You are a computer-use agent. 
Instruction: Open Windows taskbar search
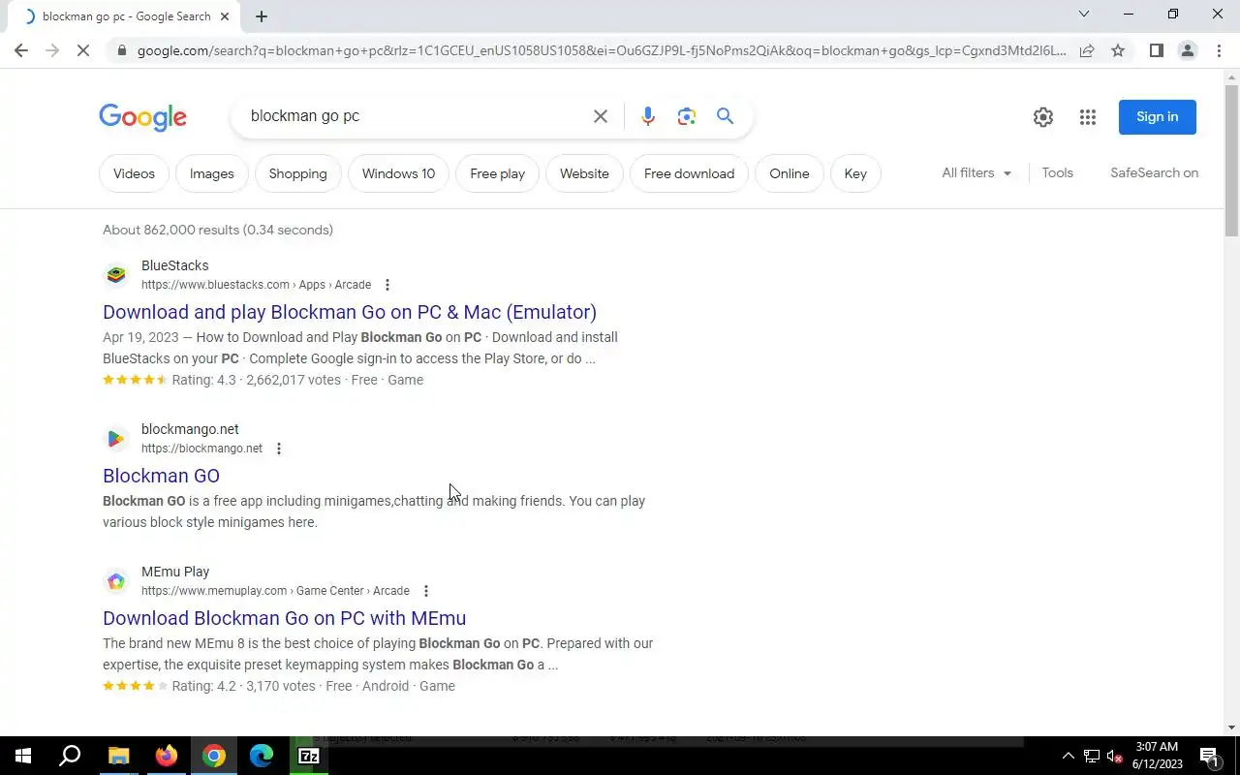pos(70,756)
